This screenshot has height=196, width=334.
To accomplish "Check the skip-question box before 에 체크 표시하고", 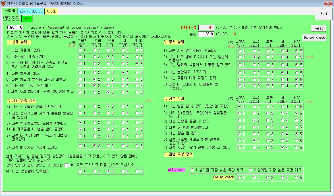I will (x=66, y=165).
